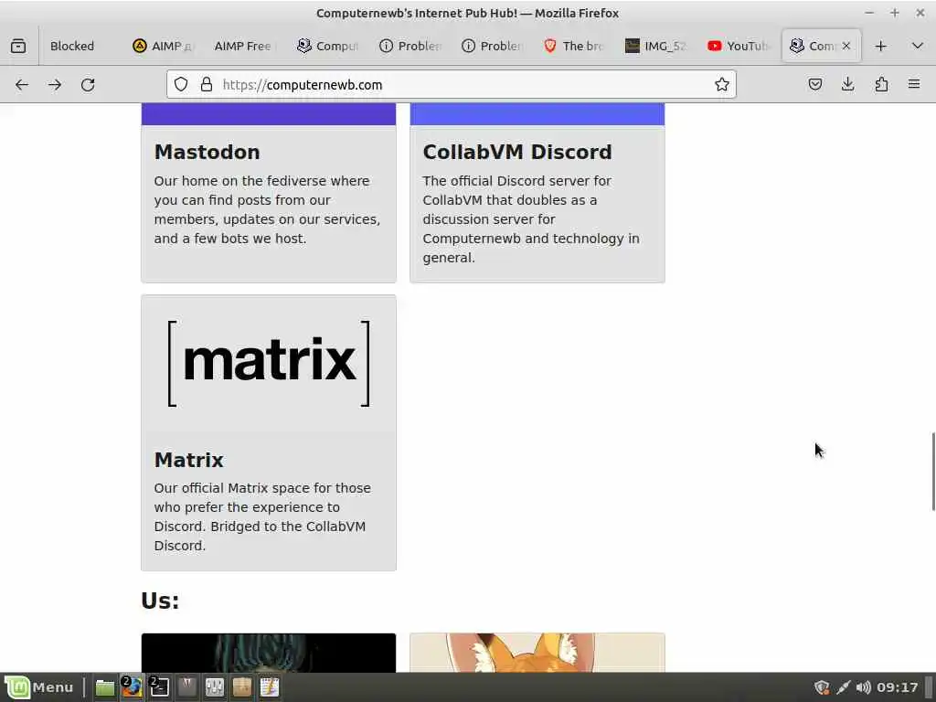
Task: Switch to Terminal windows in taskbar
Action: [159, 687]
